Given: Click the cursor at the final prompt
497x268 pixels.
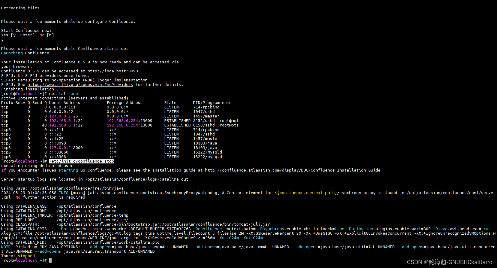Looking at the screenshot, I should coord(50,260).
